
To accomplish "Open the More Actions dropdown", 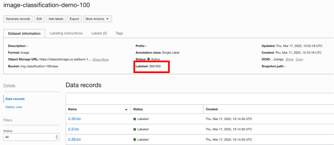I will 97,19.
